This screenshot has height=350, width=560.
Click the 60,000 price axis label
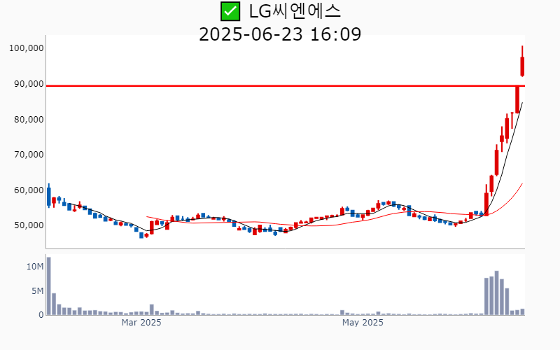pos(29,190)
